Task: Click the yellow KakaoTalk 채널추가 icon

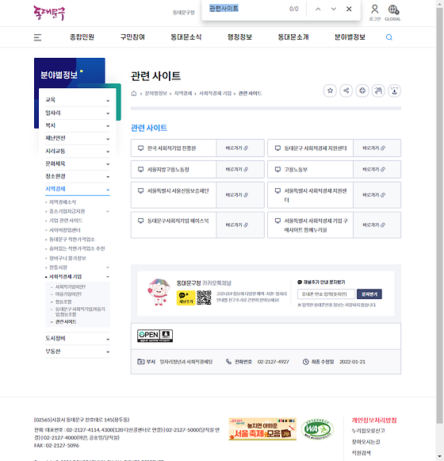Action: click(186, 298)
